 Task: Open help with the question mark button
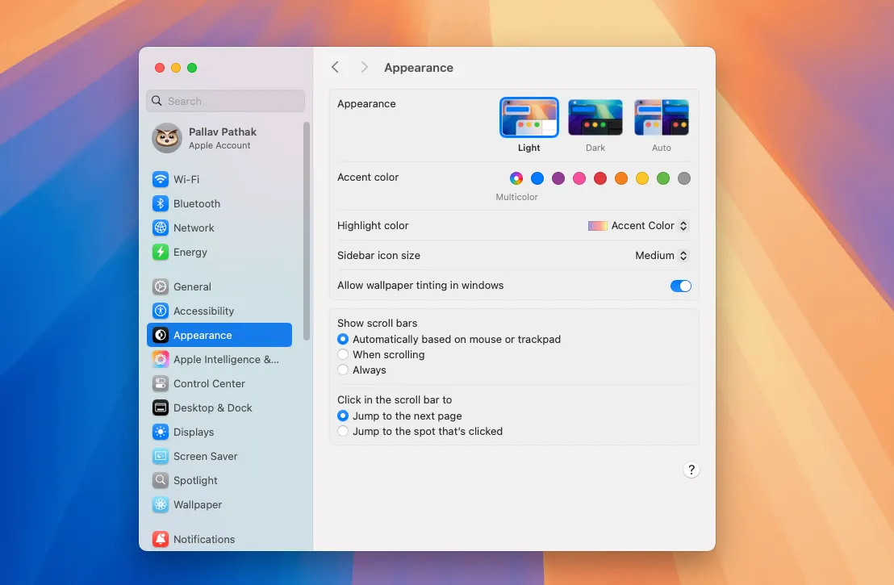tap(691, 469)
